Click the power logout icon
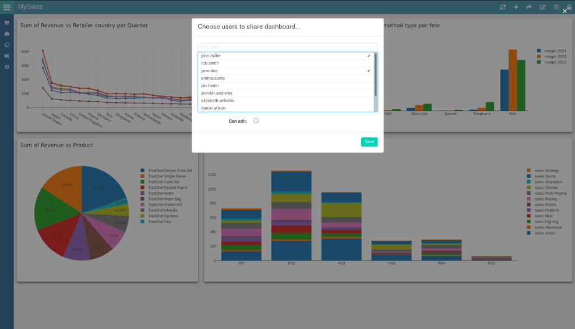575x329 pixels. 7,67
